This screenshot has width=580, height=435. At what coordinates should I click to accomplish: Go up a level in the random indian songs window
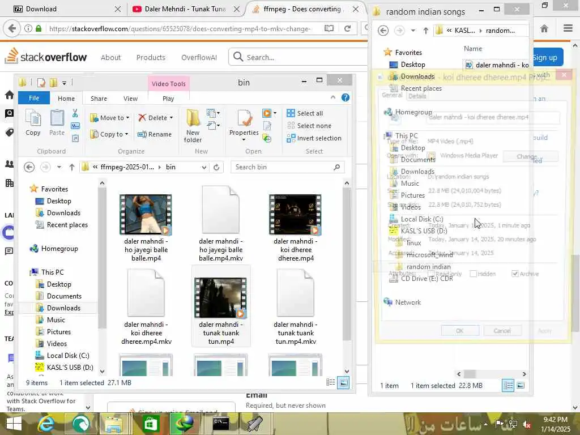[x=426, y=31]
